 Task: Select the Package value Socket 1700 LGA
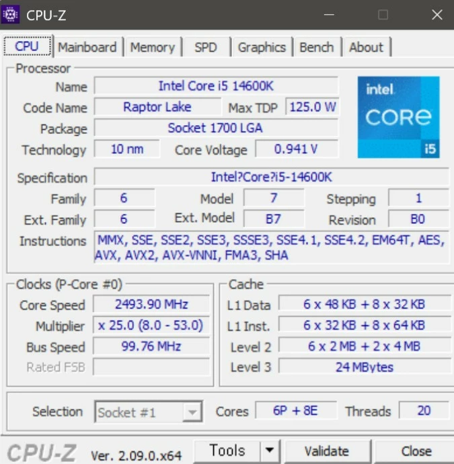(x=216, y=128)
